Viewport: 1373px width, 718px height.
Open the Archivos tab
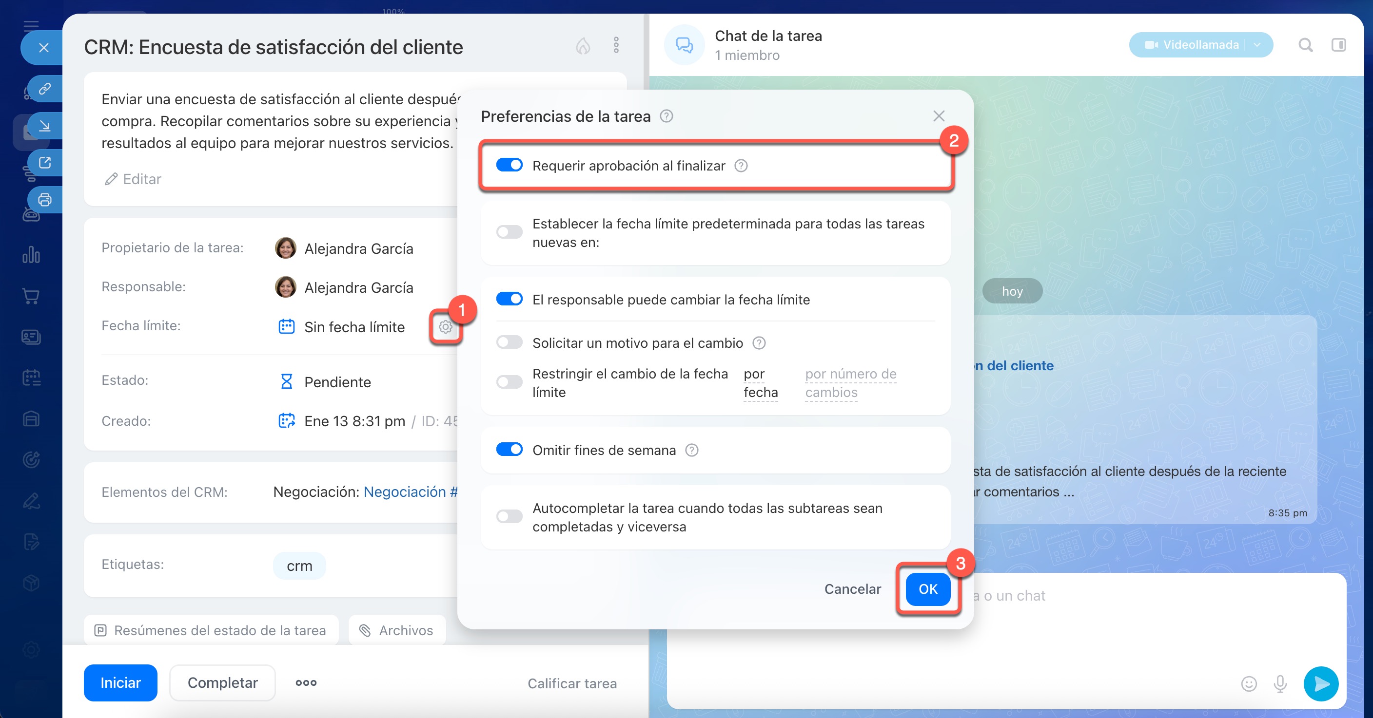[396, 630]
